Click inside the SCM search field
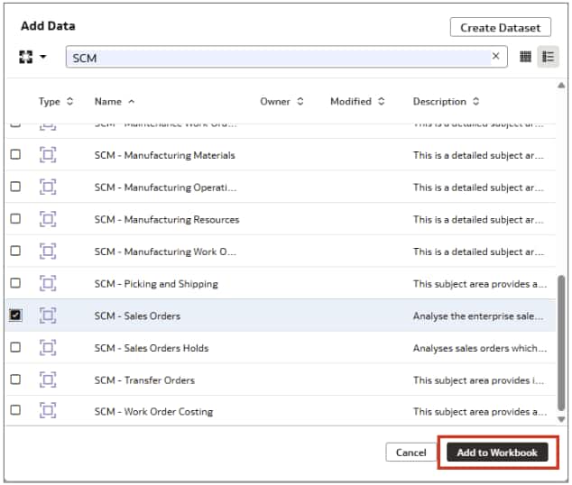 coord(271,57)
